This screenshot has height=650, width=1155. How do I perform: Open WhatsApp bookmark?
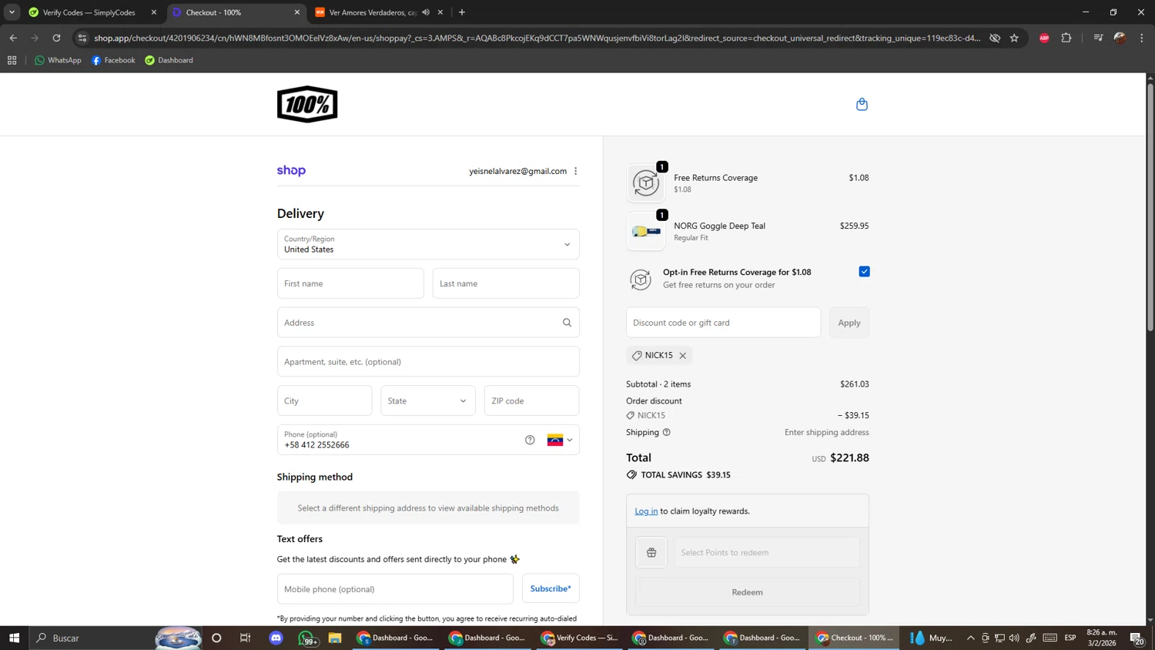(58, 60)
